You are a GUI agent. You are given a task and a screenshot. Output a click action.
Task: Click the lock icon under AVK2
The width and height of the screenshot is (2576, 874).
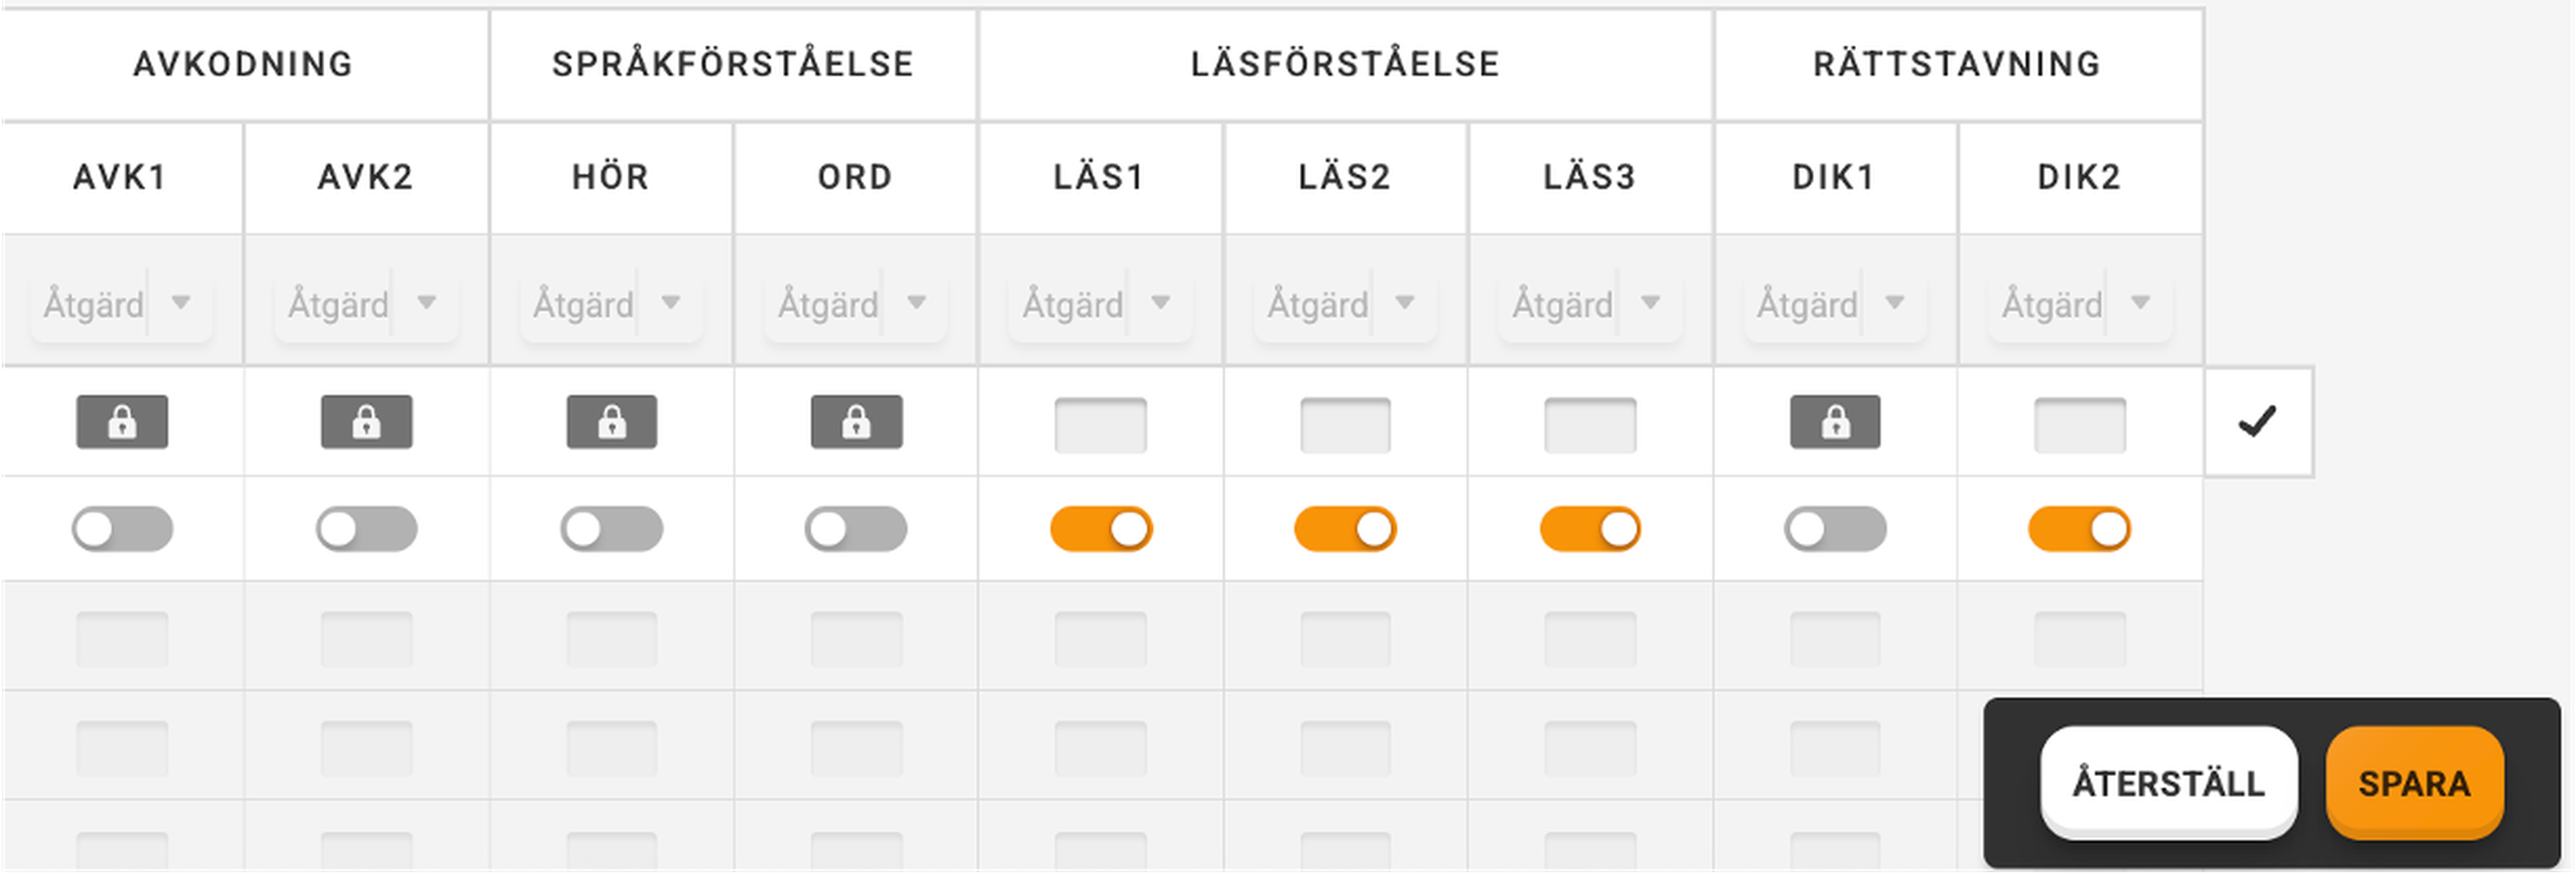(366, 422)
